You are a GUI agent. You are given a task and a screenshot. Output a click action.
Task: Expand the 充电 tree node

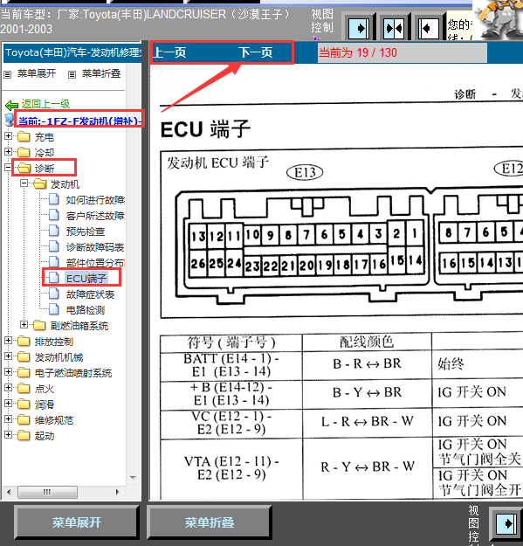[x=8, y=136]
